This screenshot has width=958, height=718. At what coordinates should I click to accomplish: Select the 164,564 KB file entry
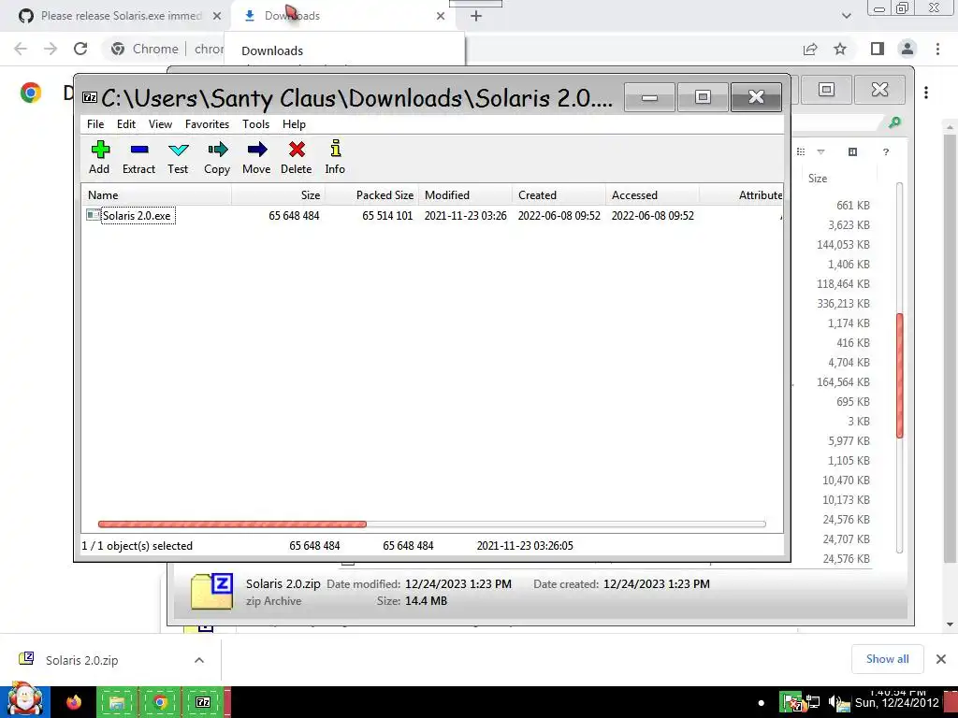click(x=843, y=382)
